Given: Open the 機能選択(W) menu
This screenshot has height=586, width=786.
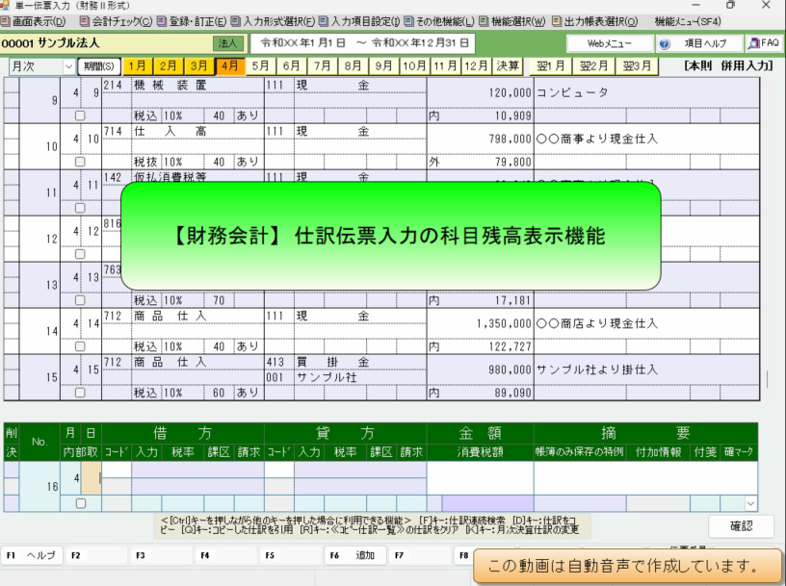Looking at the screenshot, I should tap(512, 21).
